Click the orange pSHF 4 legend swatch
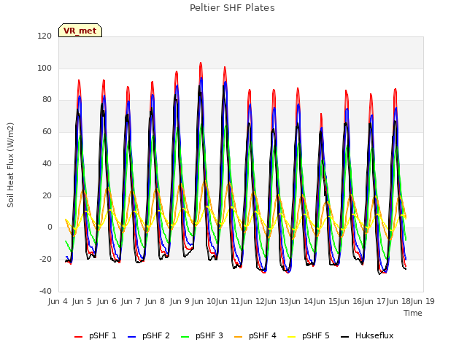The width and height of the screenshot is (467, 350). (x=239, y=337)
